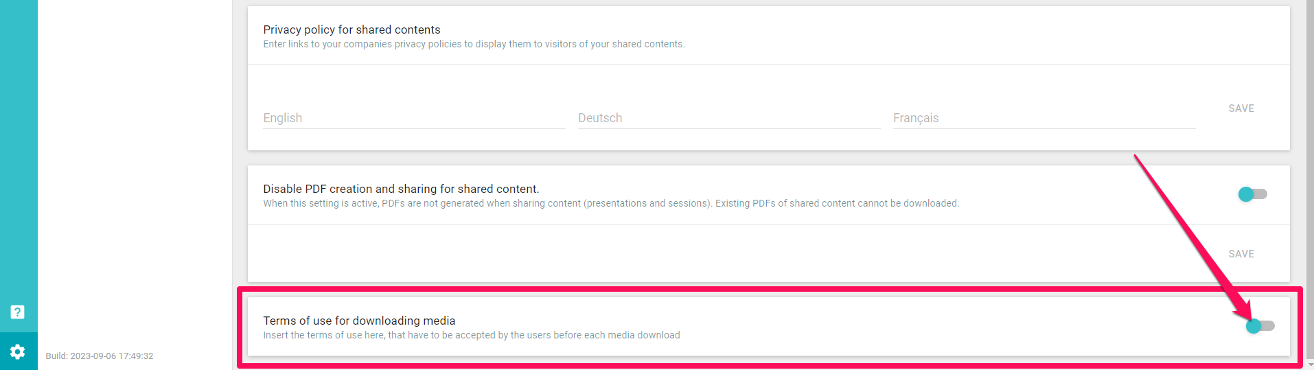
Task: Open help via the question mark icon
Action: pyautogui.click(x=18, y=312)
